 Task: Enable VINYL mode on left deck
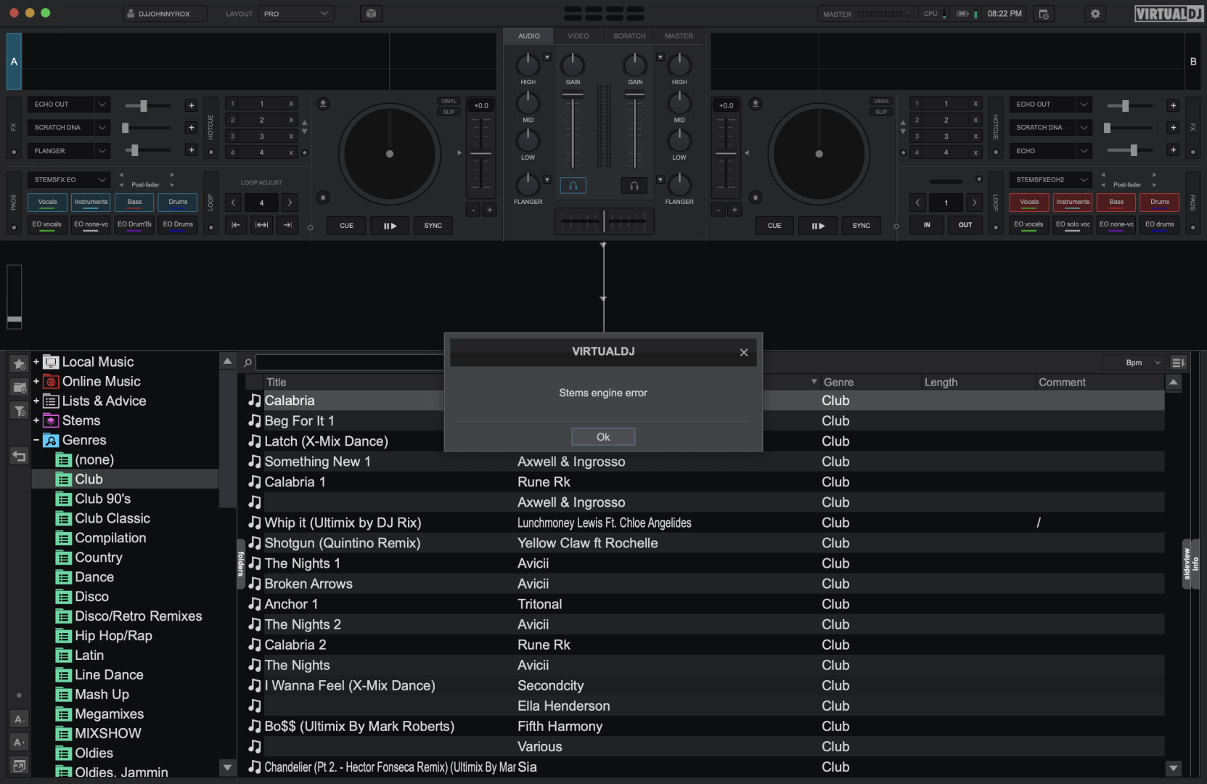coord(449,102)
